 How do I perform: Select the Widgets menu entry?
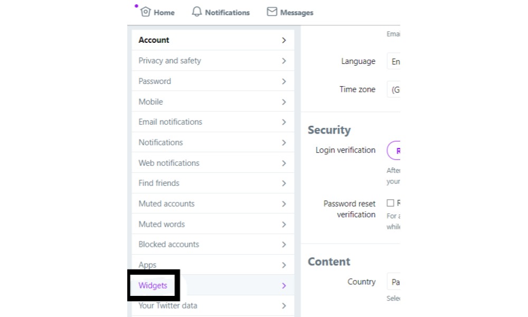[x=213, y=285]
